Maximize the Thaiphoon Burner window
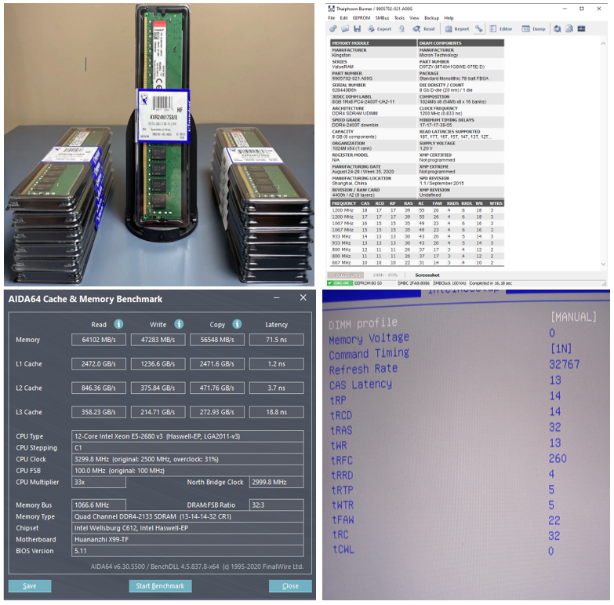This screenshot has height=605, width=614. click(x=582, y=9)
